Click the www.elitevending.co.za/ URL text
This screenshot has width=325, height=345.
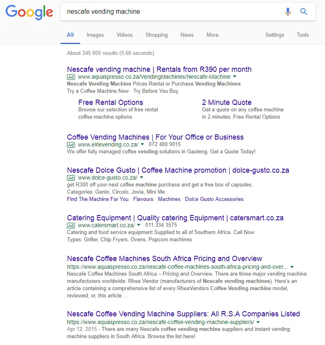(108, 144)
